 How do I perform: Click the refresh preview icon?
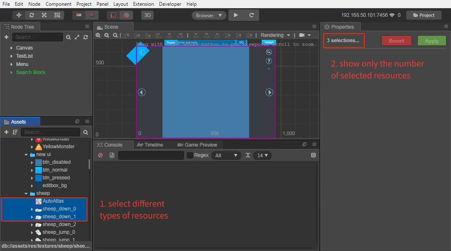point(251,15)
